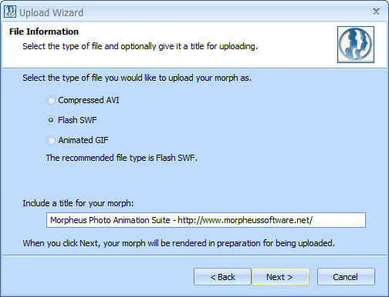Select the Flash SWF radio button
The image size is (389, 297).
point(51,120)
